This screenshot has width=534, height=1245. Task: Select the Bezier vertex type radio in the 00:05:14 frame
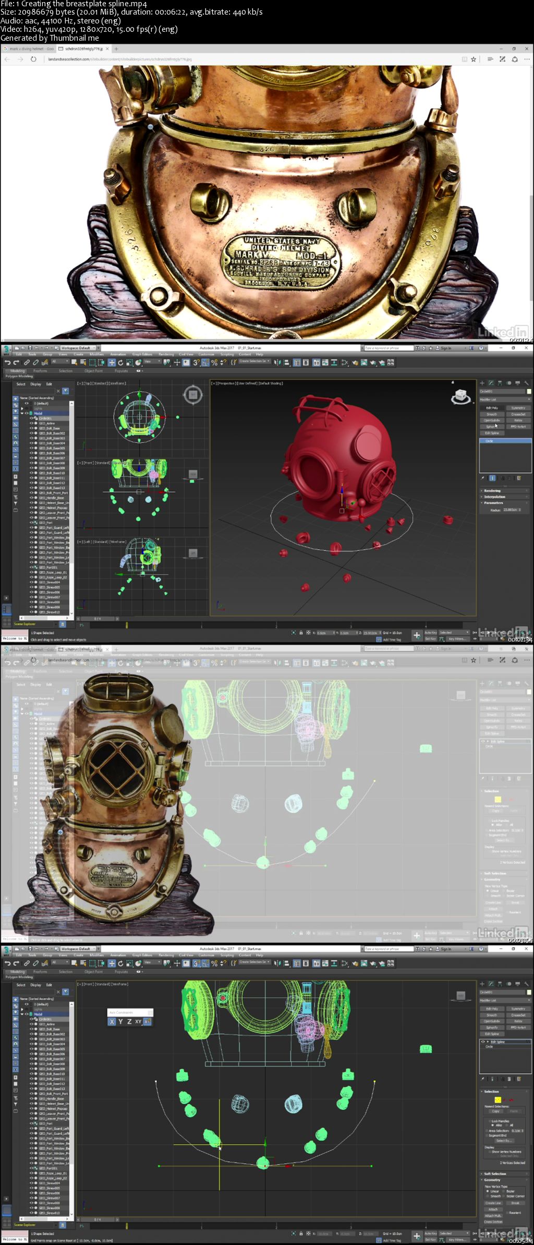[x=504, y=1191]
